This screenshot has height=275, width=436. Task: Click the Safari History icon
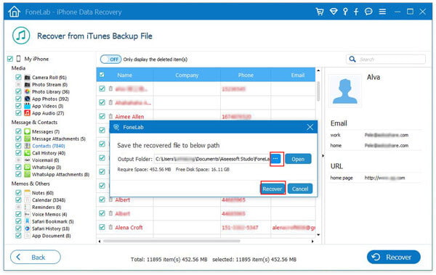click(x=28, y=229)
